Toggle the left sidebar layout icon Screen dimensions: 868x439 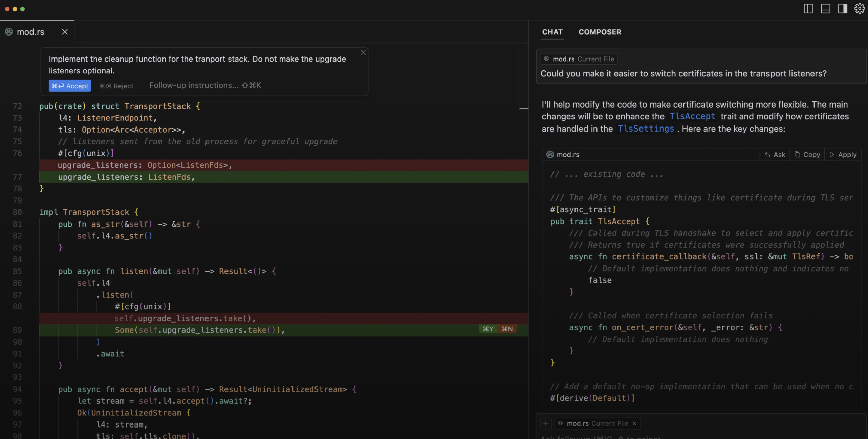coord(808,9)
